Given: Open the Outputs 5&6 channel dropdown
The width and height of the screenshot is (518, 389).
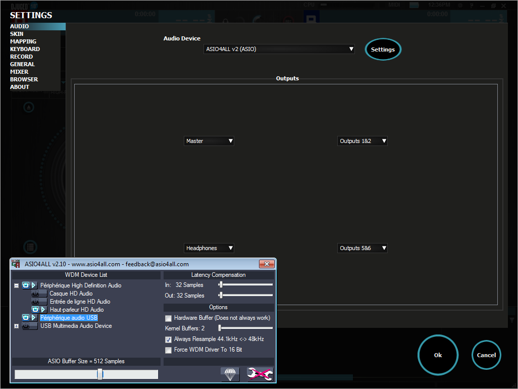Looking at the screenshot, I should coord(362,248).
